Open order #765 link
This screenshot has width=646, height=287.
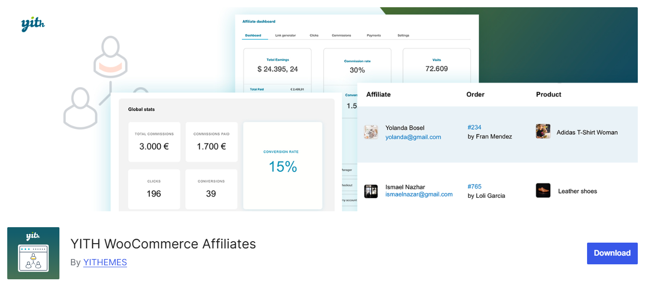(474, 187)
